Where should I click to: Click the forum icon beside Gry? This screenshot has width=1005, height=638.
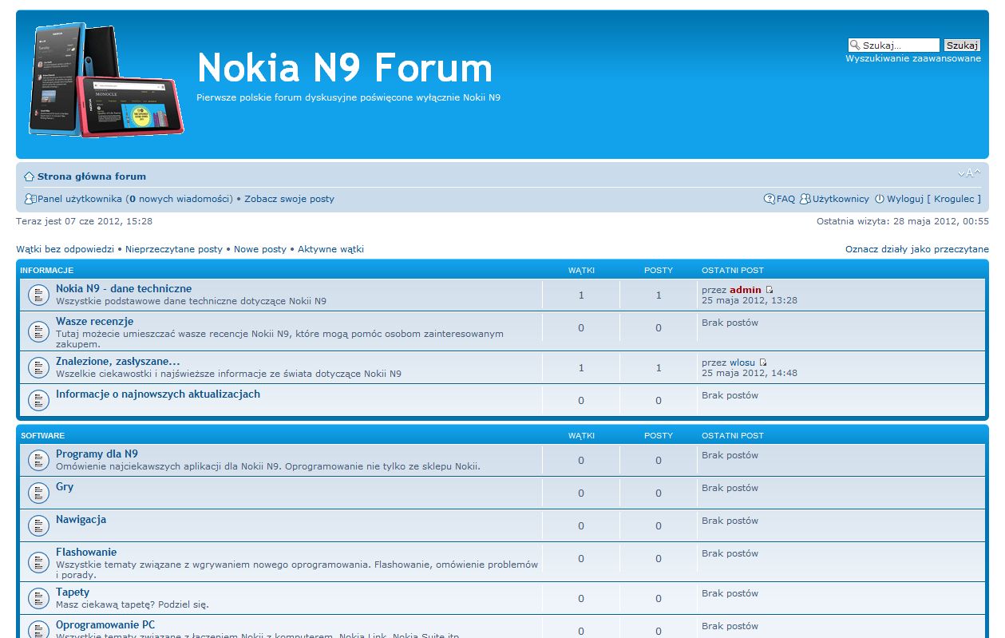[x=38, y=493]
